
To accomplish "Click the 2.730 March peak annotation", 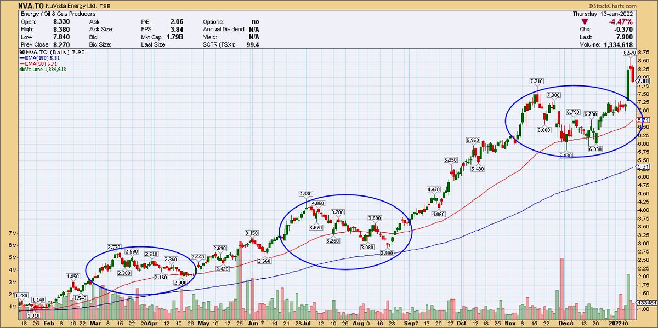I will [114, 247].
